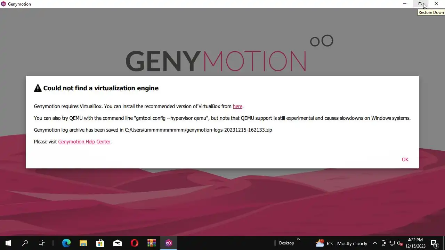Launch Opera browser from the taskbar
Viewport: 445px width, 250px height.
click(135, 243)
